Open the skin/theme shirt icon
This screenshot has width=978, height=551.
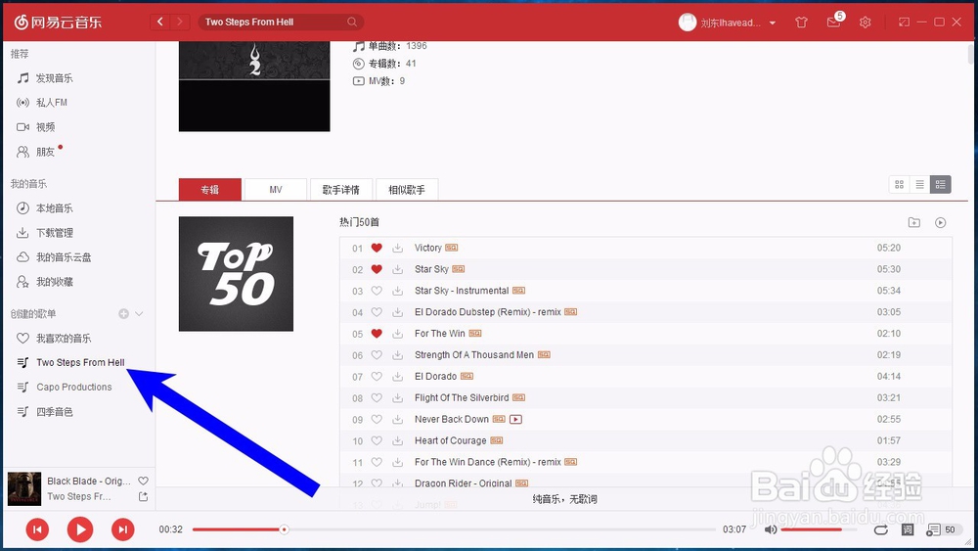[x=802, y=23]
